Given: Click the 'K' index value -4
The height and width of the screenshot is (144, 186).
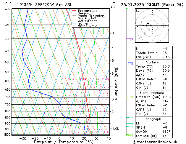Looking at the screenshot, I should coord(165,49).
